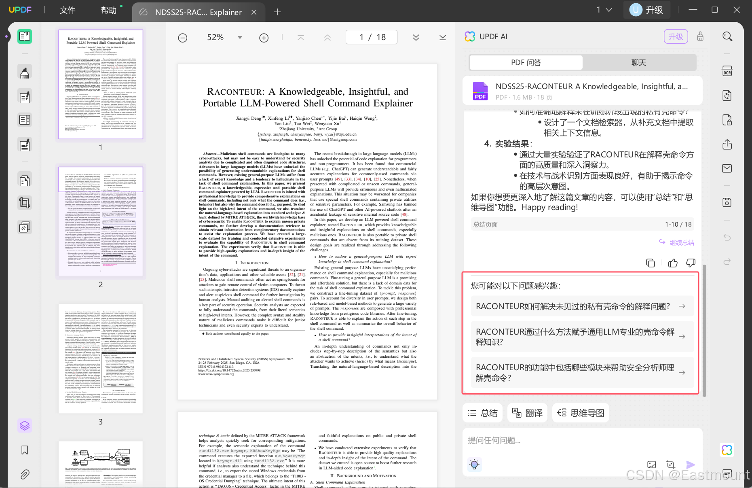Viewport: 752px width, 488px height.
Task: Like the AI response with thumbs up
Action: tap(673, 263)
